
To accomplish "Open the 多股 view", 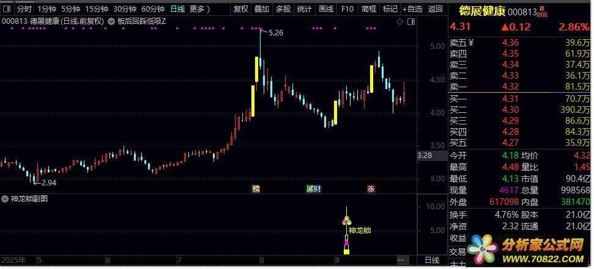I will tap(283, 9).
